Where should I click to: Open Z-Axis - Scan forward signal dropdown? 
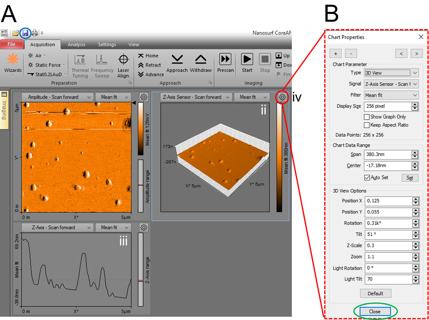[57, 227]
